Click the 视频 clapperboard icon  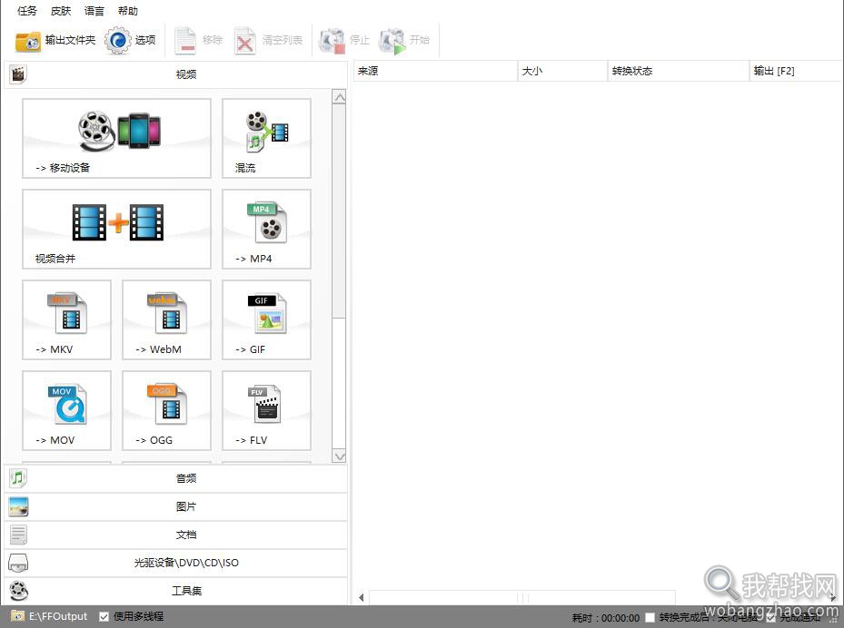[18, 74]
